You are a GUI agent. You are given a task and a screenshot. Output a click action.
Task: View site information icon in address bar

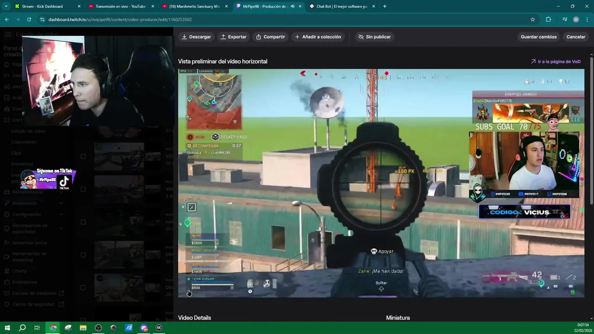click(x=42, y=19)
